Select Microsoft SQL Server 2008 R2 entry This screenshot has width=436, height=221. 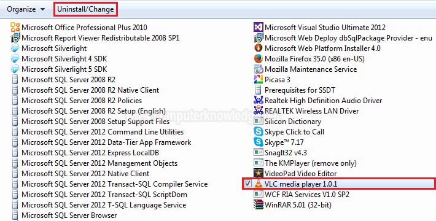pos(68,80)
